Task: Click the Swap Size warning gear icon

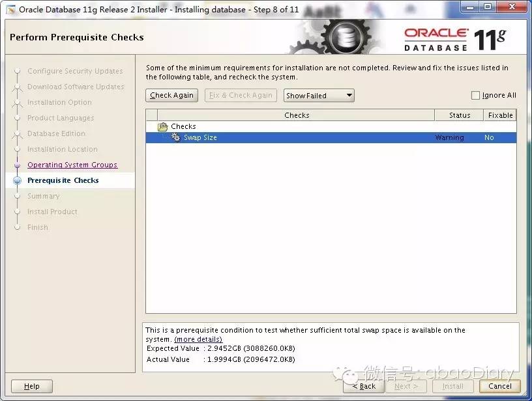Action: tap(175, 137)
